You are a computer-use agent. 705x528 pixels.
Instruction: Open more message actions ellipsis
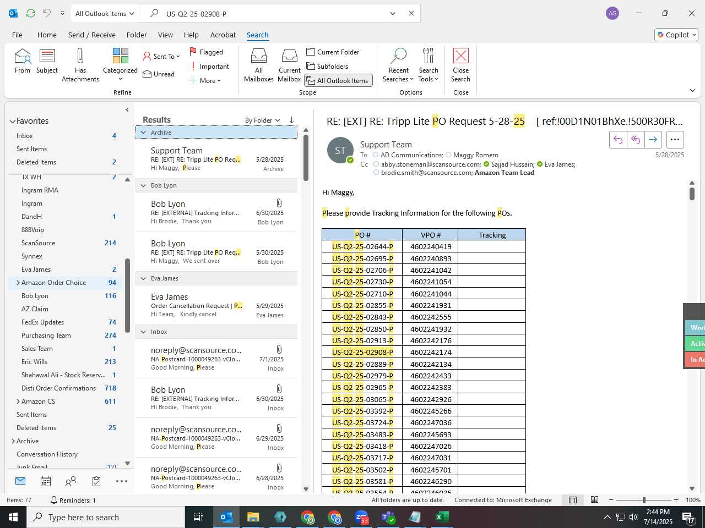click(675, 140)
